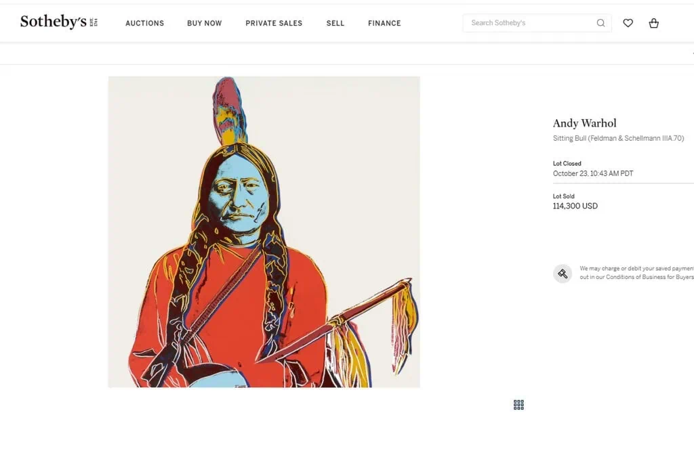Click the Lot Sold label
The width and height of the screenshot is (694, 459).
(563, 196)
